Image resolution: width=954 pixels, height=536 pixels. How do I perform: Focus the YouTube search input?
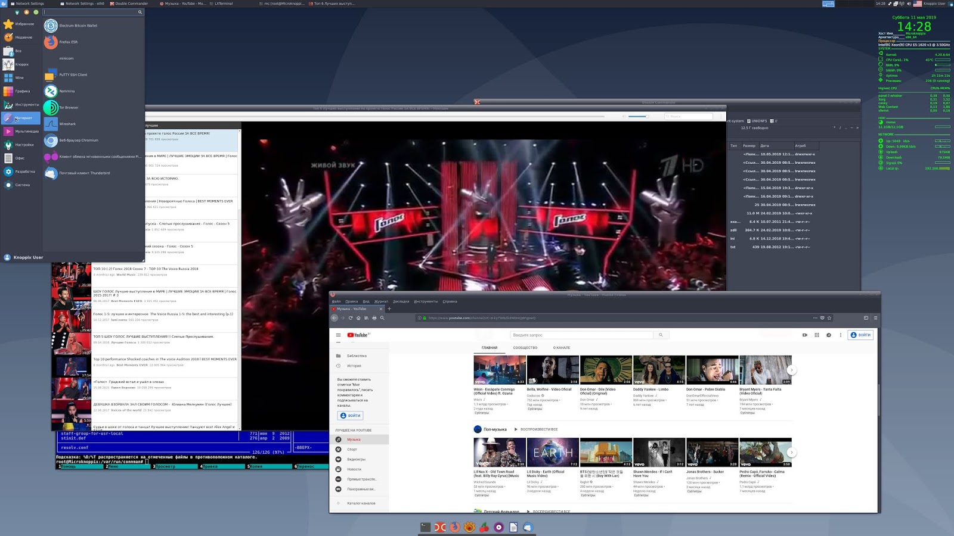pyautogui.click(x=581, y=335)
